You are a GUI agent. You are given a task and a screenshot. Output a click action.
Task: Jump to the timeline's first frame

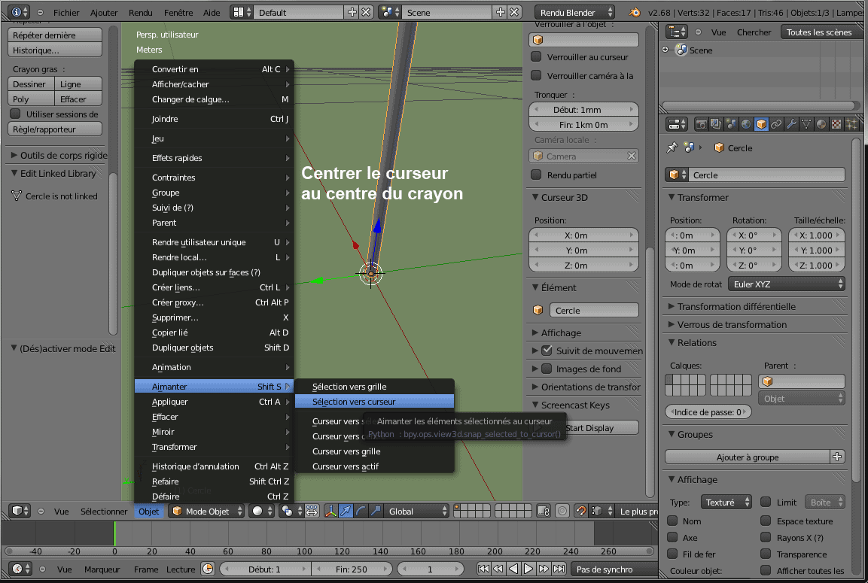(x=483, y=569)
